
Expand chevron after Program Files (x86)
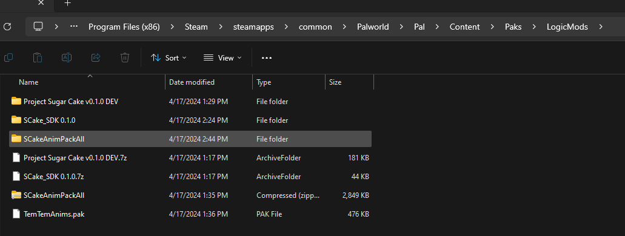(x=172, y=27)
